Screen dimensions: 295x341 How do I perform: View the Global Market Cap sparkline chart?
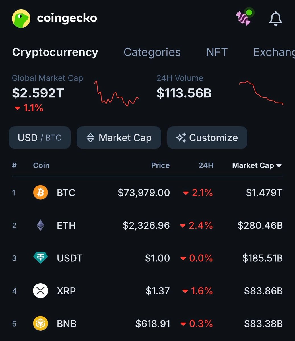point(116,94)
